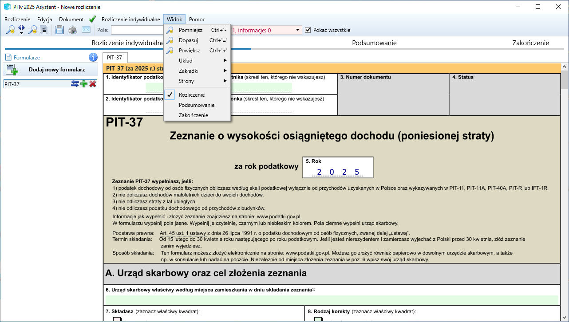Screen dimensions: 569x322
Task: Switch to the PIT-37 document tab
Action: point(115,58)
